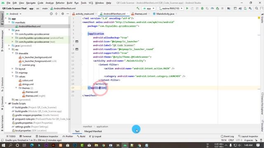This screenshot has width=264, height=148.
Task: Open the notifications icon in system tray
Action: (x=258, y=145)
